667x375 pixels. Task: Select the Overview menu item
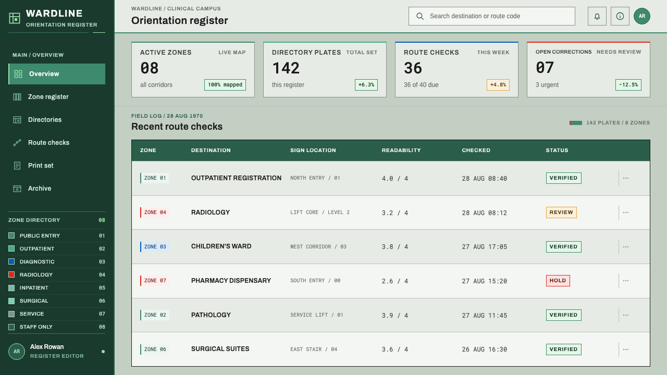tap(57, 74)
